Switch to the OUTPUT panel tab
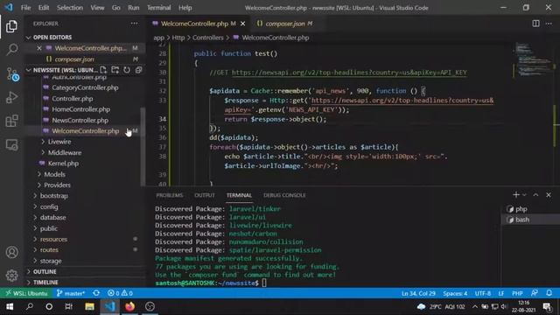The height and width of the screenshot is (315, 560). (x=205, y=195)
